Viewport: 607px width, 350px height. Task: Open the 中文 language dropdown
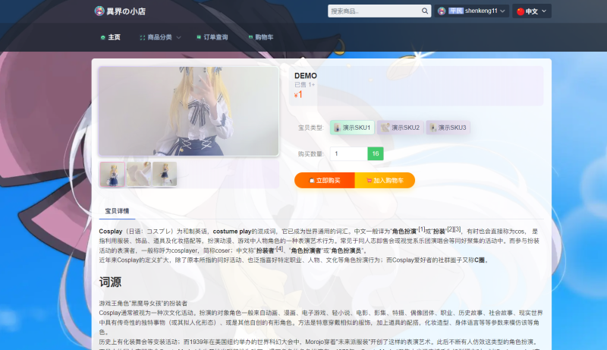(532, 11)
